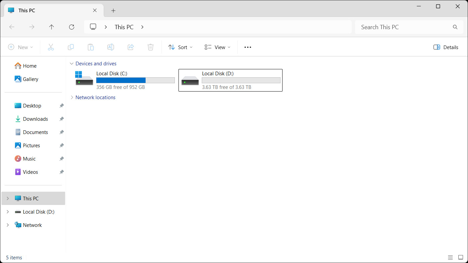Expand the Network locations group
This screenshot has width=468, height=263.
[x=71, y=98]
